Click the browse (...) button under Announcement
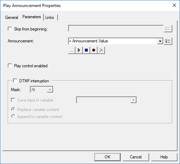This screenshot has width=180, height=164. point(72,50)
